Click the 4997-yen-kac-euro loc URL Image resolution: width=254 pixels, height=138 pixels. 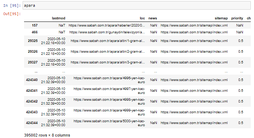pos(109,91)
